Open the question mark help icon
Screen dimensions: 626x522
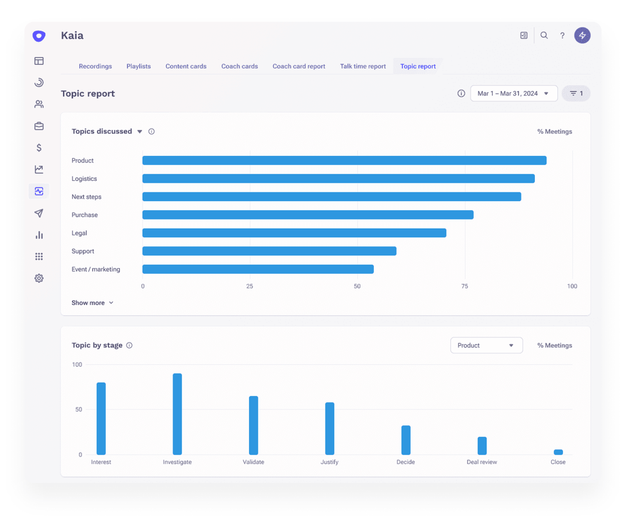coord(562,35)
